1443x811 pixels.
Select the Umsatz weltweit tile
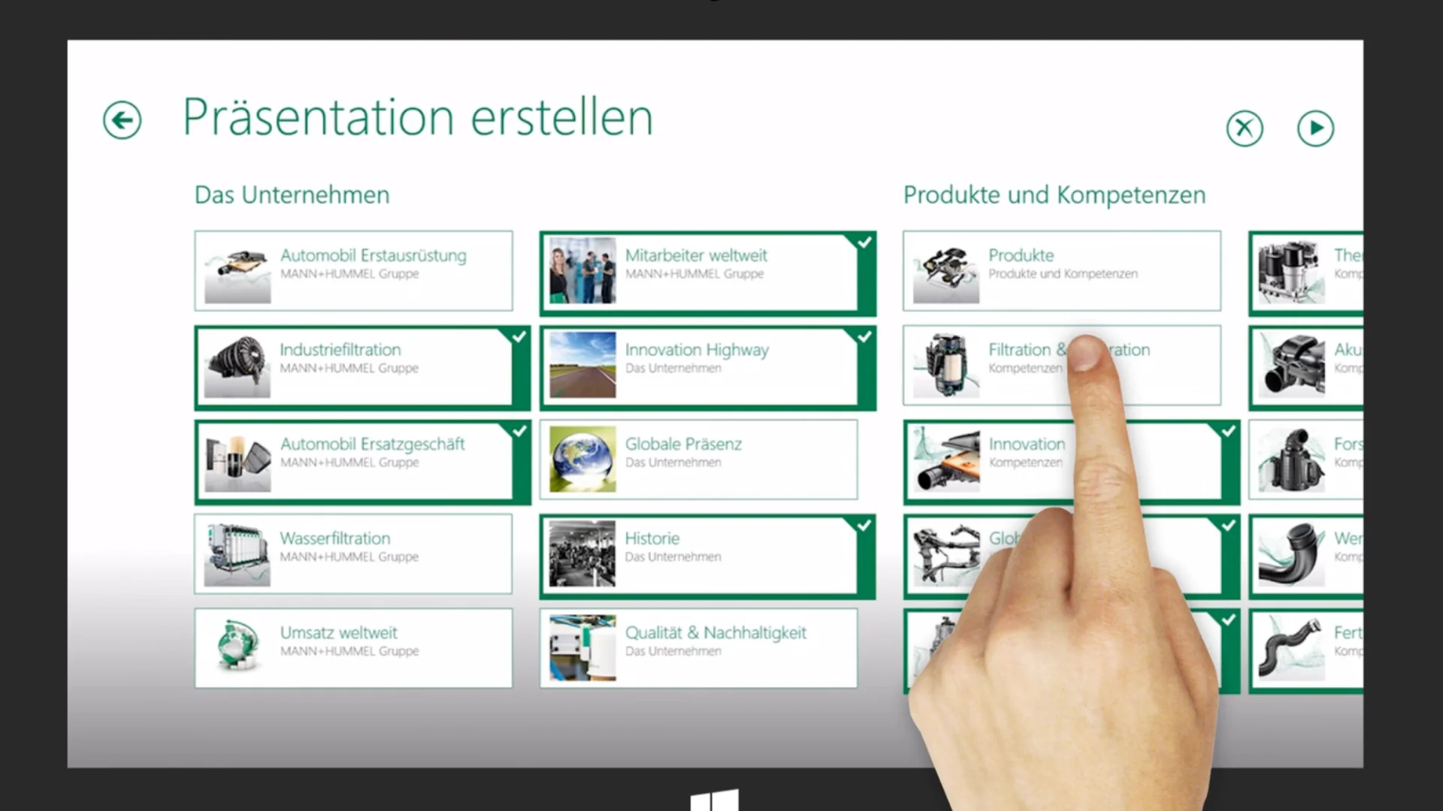point(353,647)
